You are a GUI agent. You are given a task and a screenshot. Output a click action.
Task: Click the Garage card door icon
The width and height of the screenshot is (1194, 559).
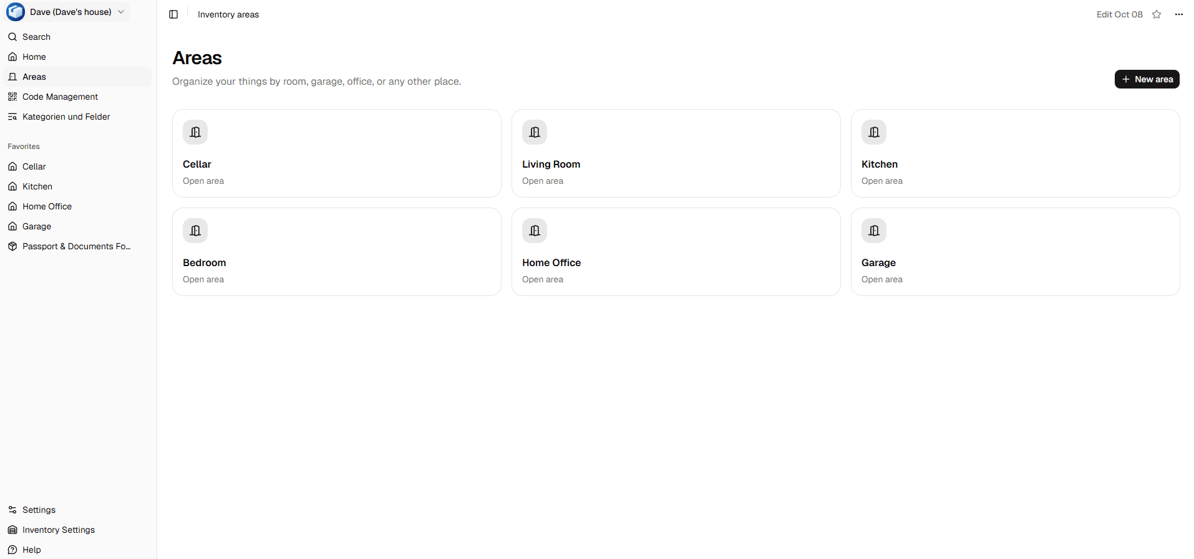[874, 231]
